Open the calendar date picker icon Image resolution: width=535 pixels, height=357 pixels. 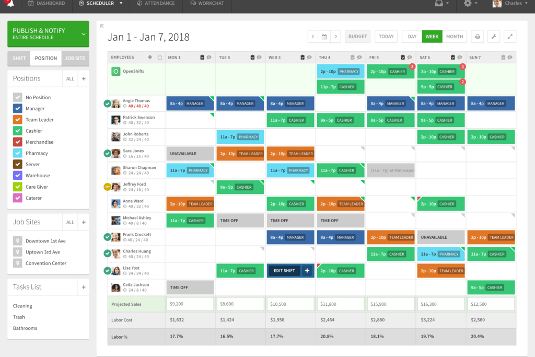tap(324, 37)
